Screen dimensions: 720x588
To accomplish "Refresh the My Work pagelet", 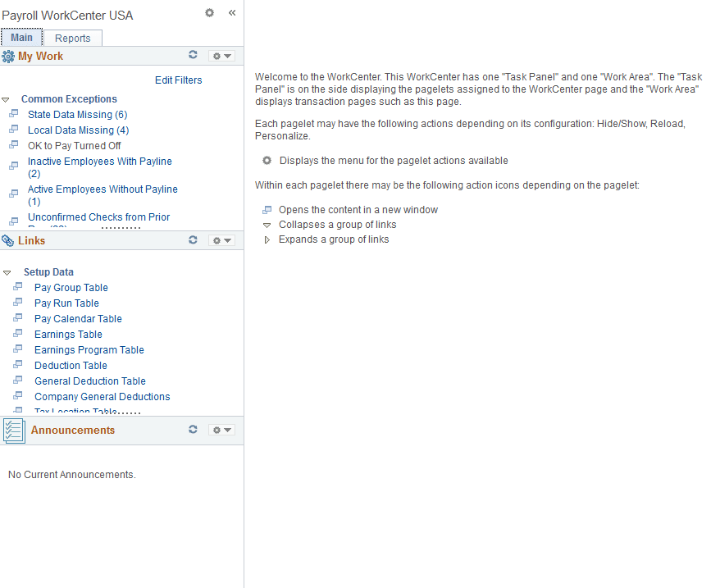I will (x=193, y=55).
